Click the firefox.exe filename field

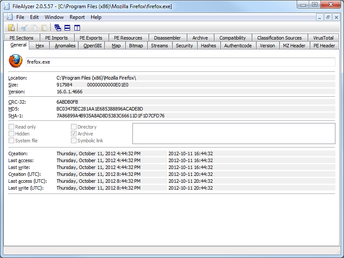(x=180, y=62)
